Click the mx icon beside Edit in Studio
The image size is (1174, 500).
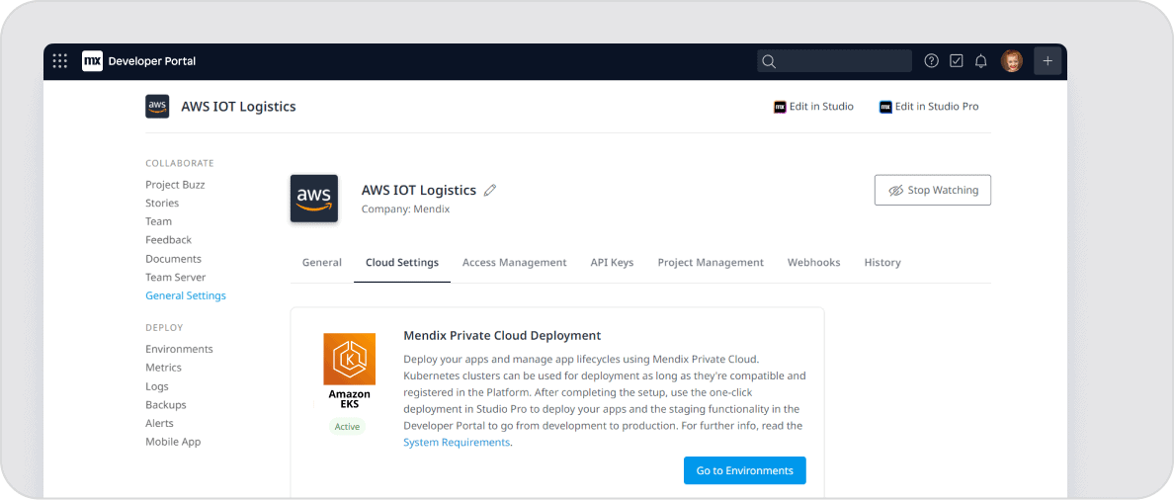(780, 107)
